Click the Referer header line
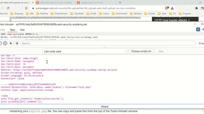 click(x=59, y=70)
